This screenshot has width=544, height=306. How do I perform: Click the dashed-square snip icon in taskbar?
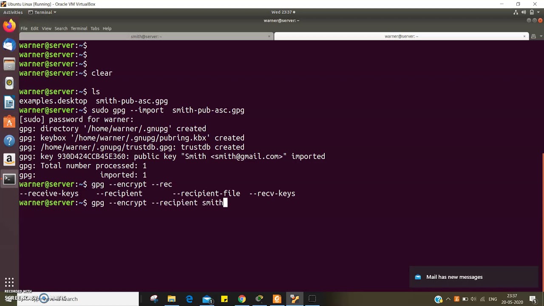coord(312,299)
